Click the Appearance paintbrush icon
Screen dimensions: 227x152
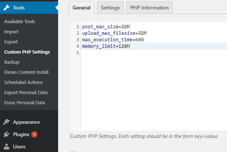[7, 122]
